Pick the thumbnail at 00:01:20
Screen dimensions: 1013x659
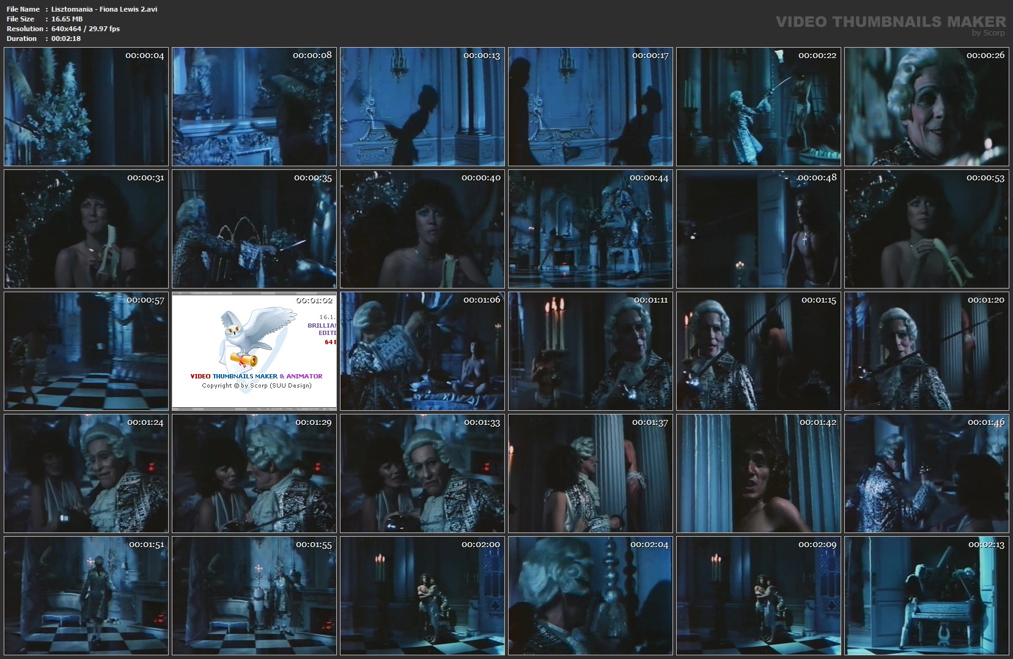(x=927, y=352)
